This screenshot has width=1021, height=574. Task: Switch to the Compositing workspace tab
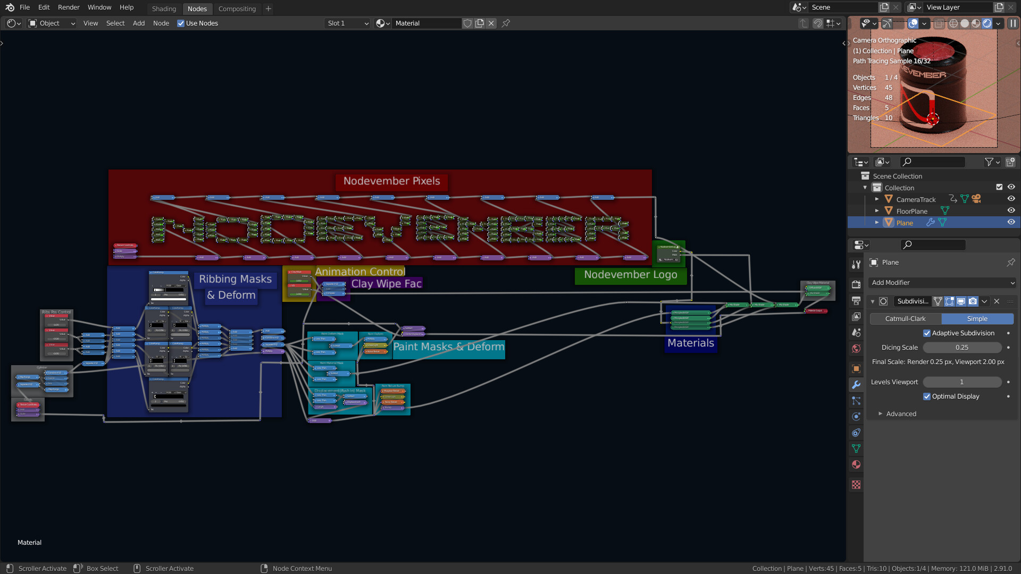pyautogui.click(x=237, y=9)
